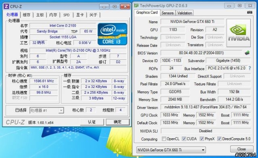Select the Graphics Card tab in GPU-Z
This screenshot has width=258, height=158.
147,12
